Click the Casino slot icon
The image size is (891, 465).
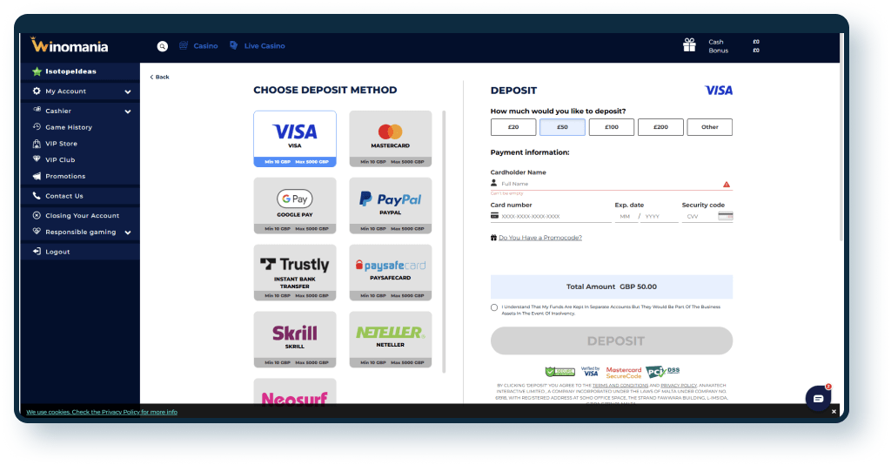[x=184, y=45]
